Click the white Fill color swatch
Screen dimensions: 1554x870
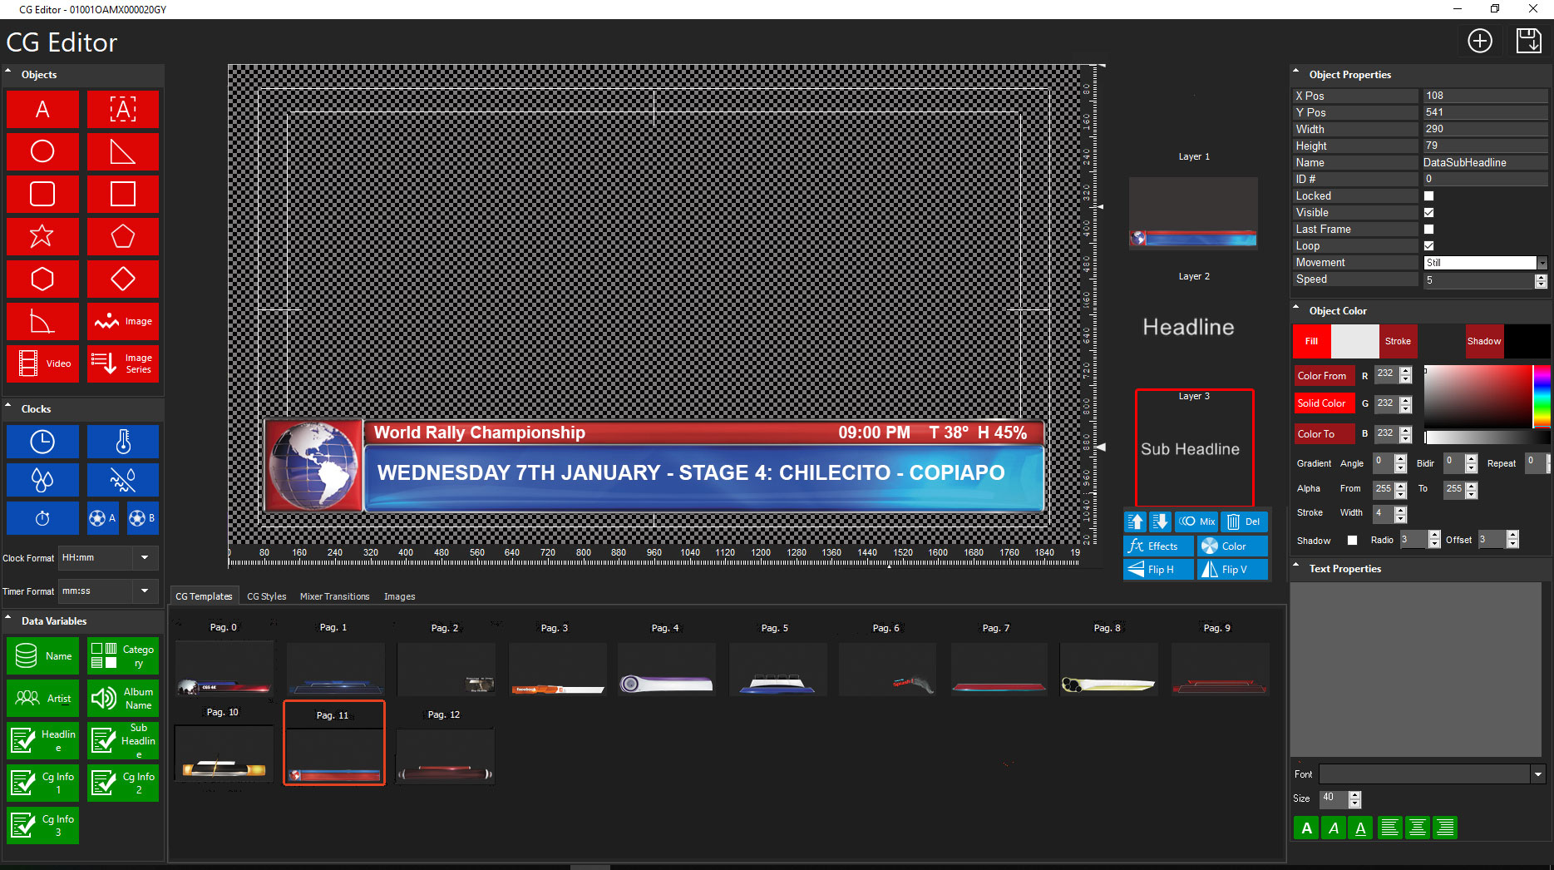point(1354,341)
